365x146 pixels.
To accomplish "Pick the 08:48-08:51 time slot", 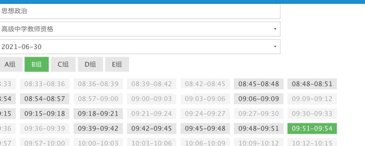I will tap(312, 84).
